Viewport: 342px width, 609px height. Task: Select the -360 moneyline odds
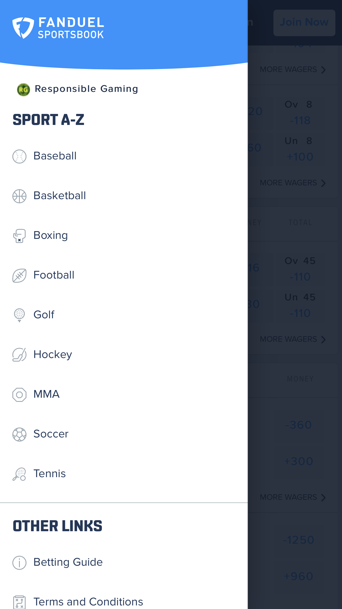(298, 425)
